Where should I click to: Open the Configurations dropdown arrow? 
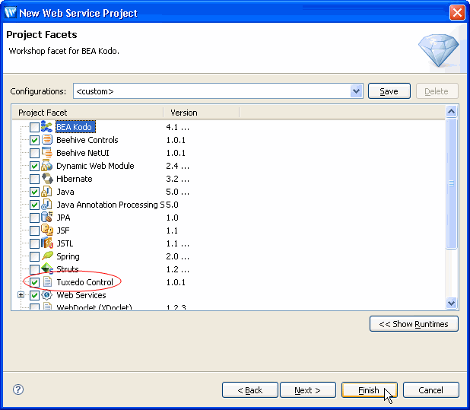pyautogui.click(x=356, y=91)
